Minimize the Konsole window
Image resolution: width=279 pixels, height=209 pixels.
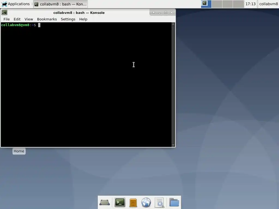(160, 13)
